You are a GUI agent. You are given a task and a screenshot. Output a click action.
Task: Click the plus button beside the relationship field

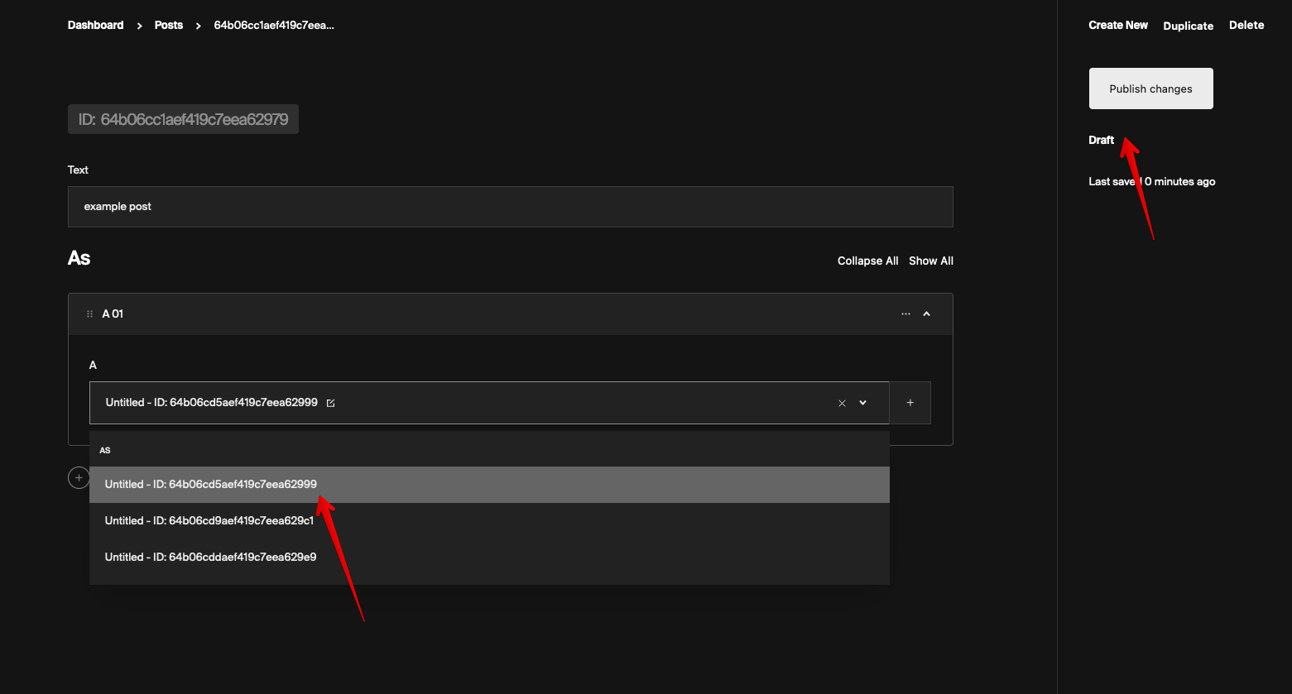click(910, 402)
